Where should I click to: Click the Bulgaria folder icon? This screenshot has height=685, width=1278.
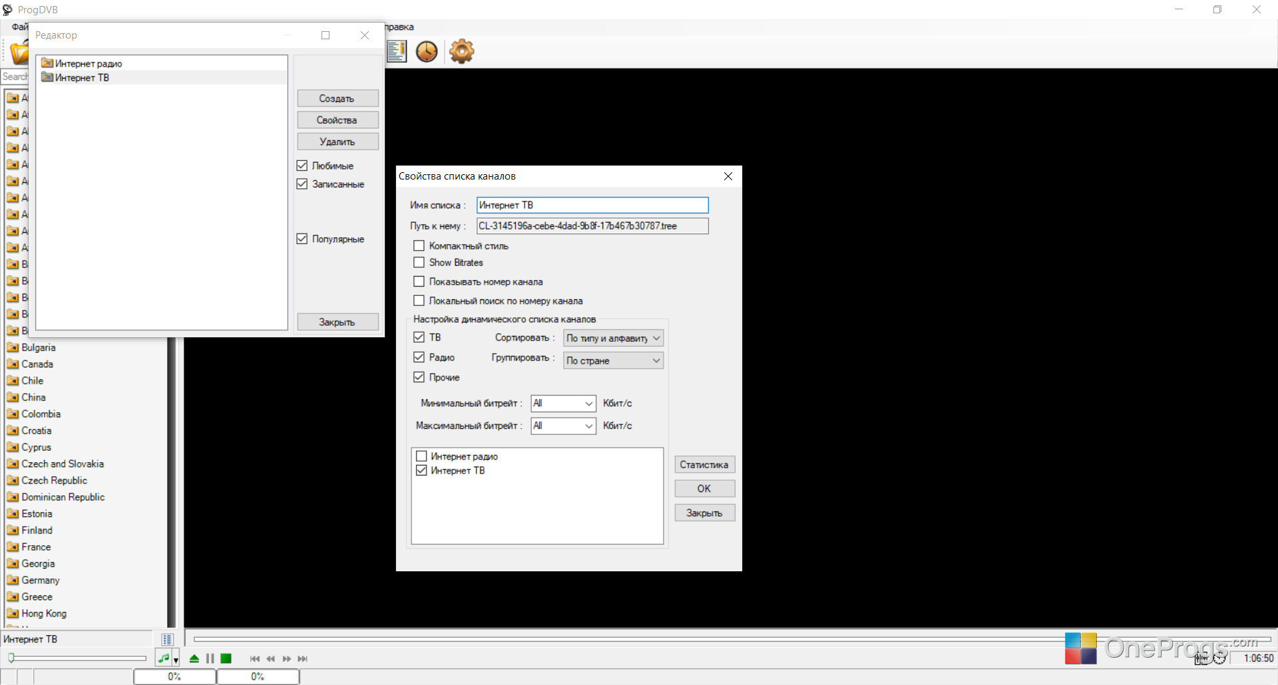coord(12,347)
